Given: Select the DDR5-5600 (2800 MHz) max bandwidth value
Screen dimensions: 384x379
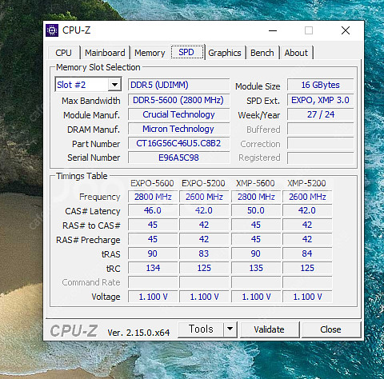Looking at the screenshot, I should 178,100.
